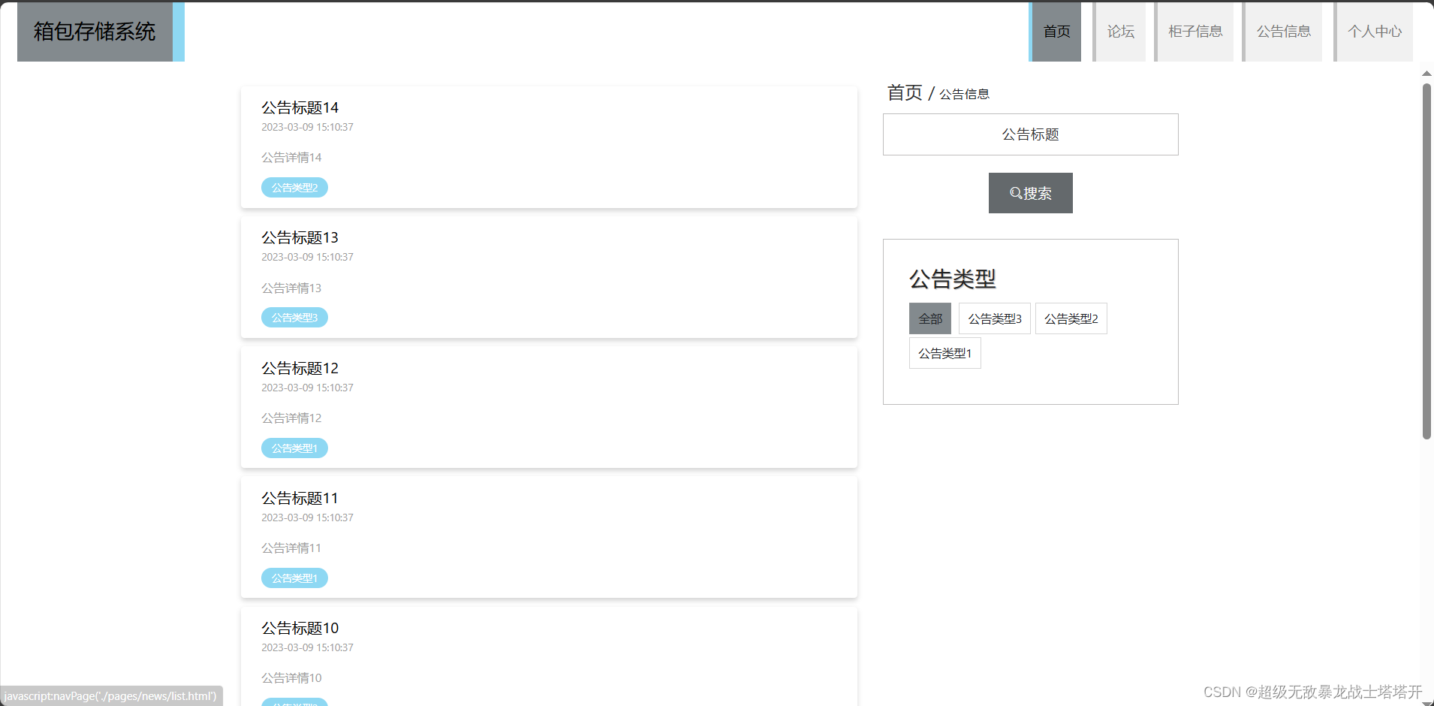Click the 公告类型1 tag on 公告标题11 card

point(294,578)
